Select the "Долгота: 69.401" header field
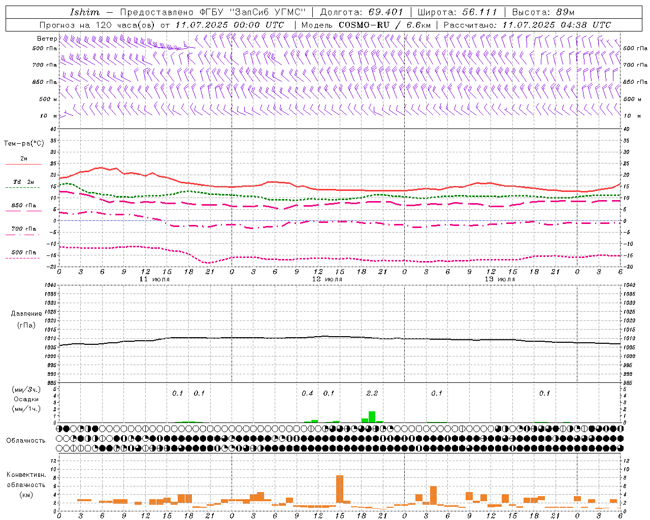650x520 pixels. [362, 12]
